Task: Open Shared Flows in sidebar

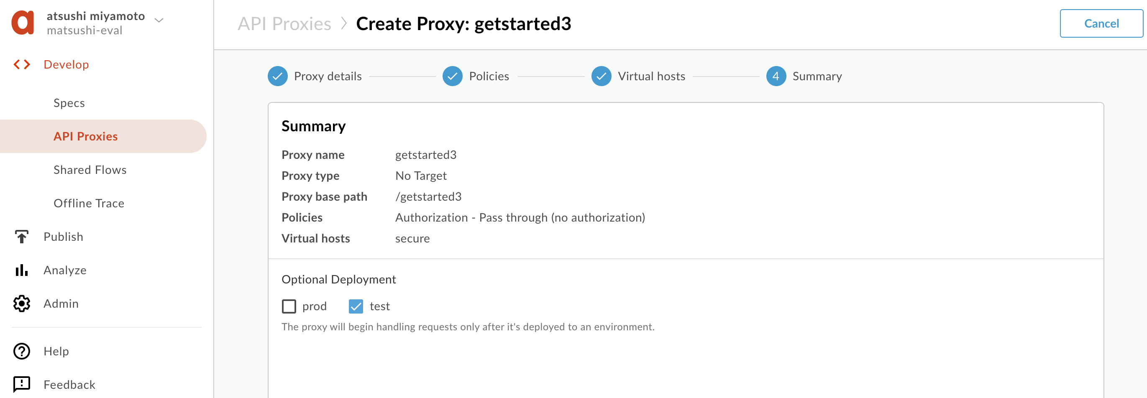Action: (x=90, y=170)
